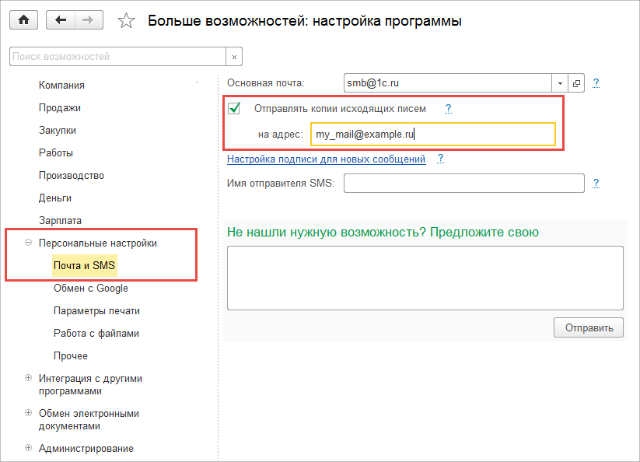Select Обмен с Google in sidebar
Image resolution: width=640 pixels, height=462 pixels.
coord(90,288)
